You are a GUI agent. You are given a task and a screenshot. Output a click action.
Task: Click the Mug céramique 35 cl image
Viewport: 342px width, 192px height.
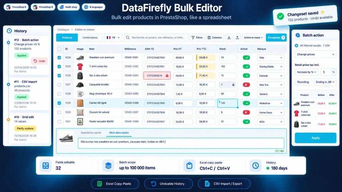coord(80,94)
